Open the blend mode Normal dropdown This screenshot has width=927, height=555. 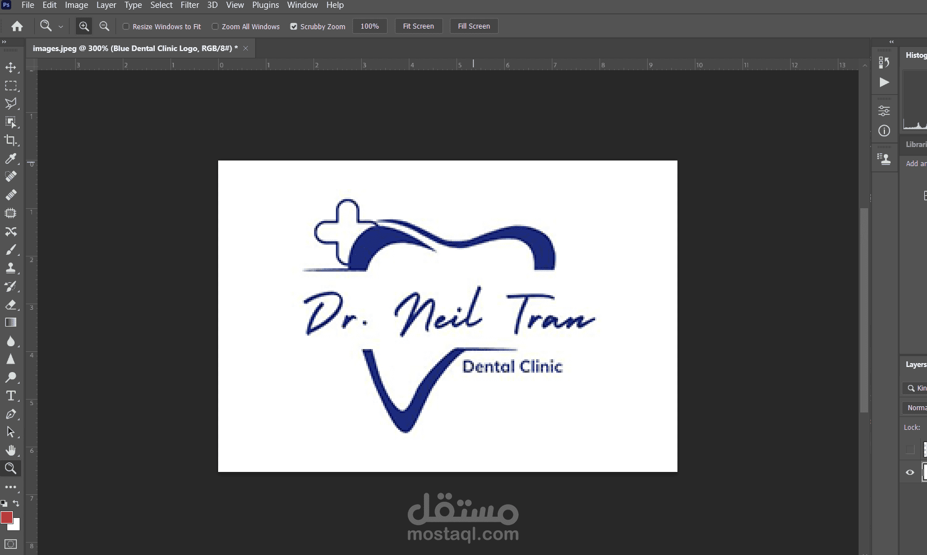tap(916, 408)
